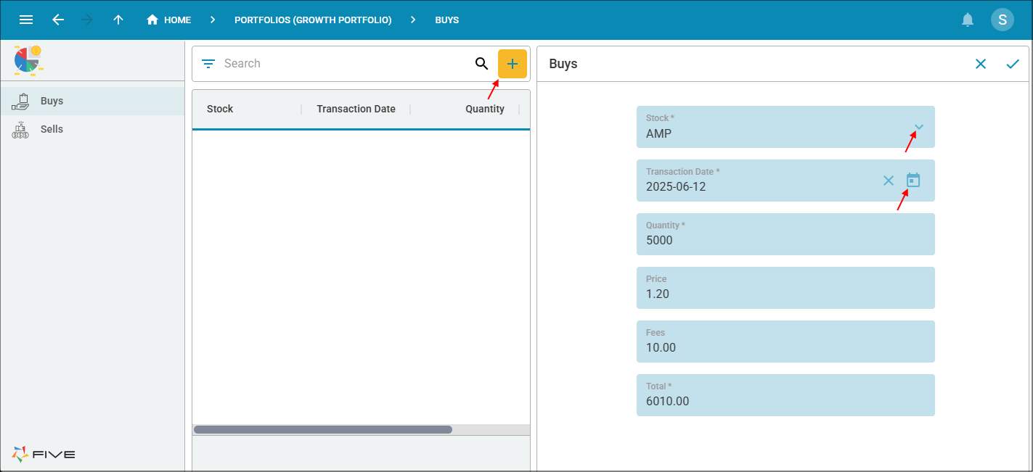Viewport: 1033px width, 472px height.
Task: Sort by Stock column header
Action: coord(220,109)
